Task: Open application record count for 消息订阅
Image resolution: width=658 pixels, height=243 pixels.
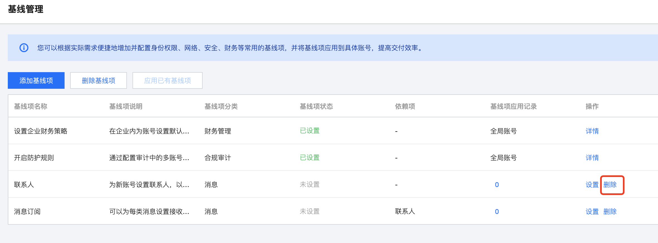Action: click(x=497, y=212)
